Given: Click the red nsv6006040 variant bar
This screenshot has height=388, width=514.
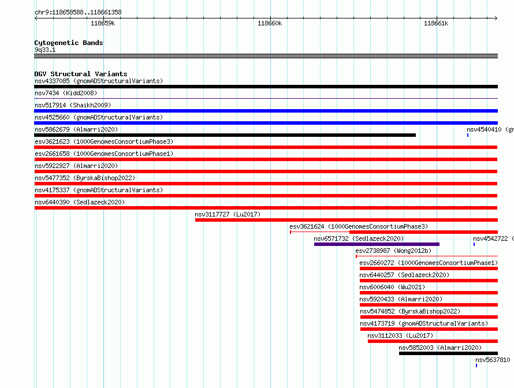Looking at the screenshot, I should point(429,293).
